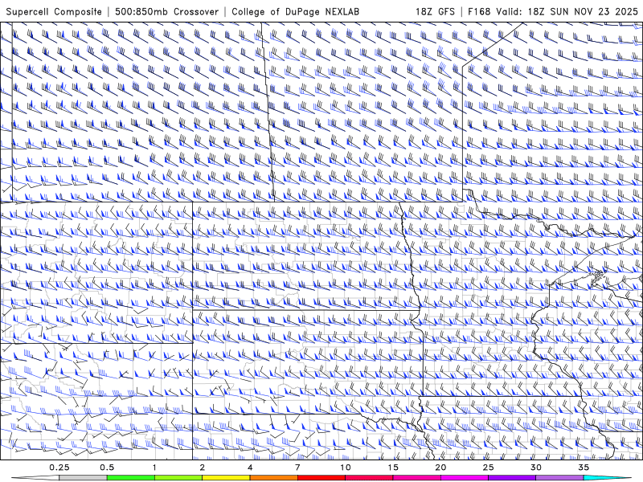The width and height of the screenshot is (643, 482).
Task: Click the '30' legend value
Action: click(535, 468)
